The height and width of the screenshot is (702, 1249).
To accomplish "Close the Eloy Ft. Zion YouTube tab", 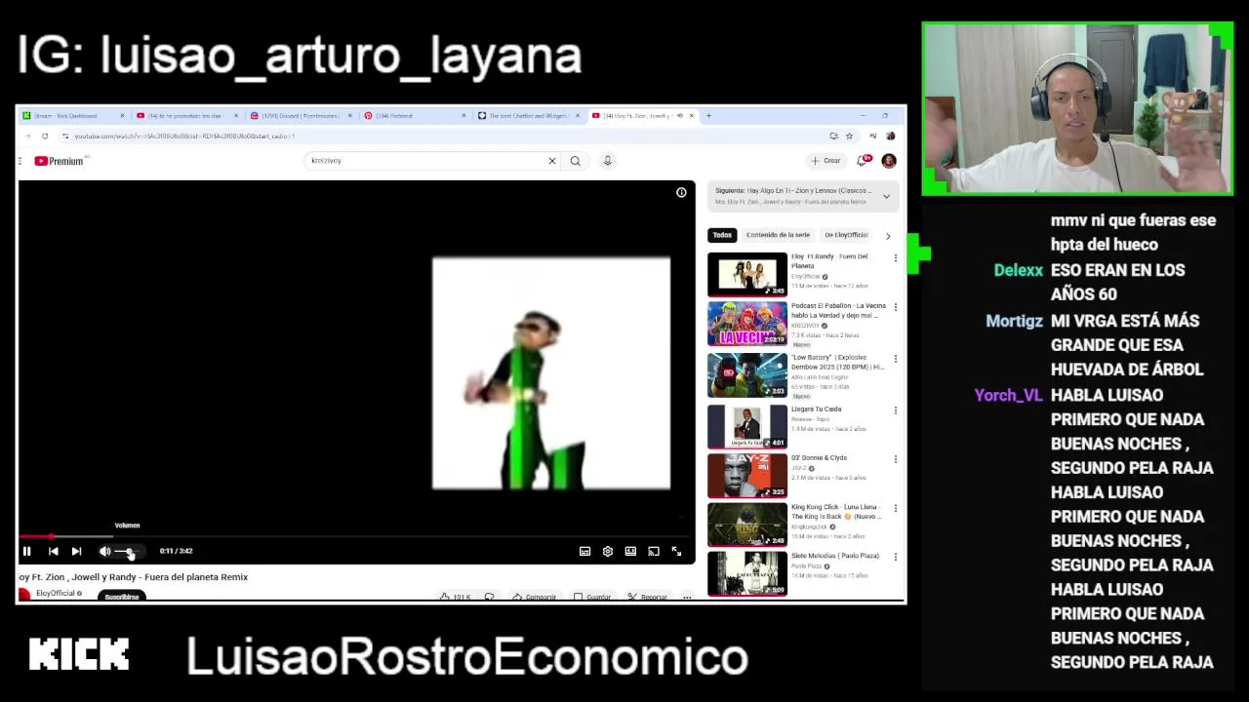I will pyautogui.click(x=691, y=116).
